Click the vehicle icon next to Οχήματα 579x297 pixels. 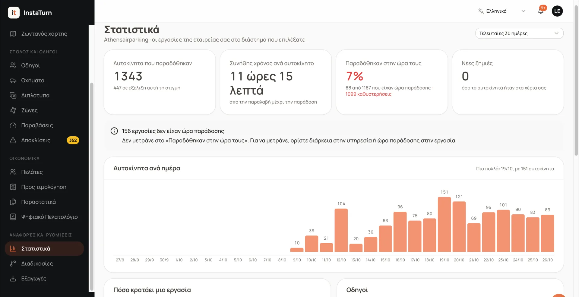pyautogui.click(x=13, y=81)
